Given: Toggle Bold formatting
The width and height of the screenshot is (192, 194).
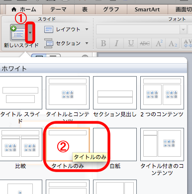Looking at the screenshot, I should (x=103, y=43).
